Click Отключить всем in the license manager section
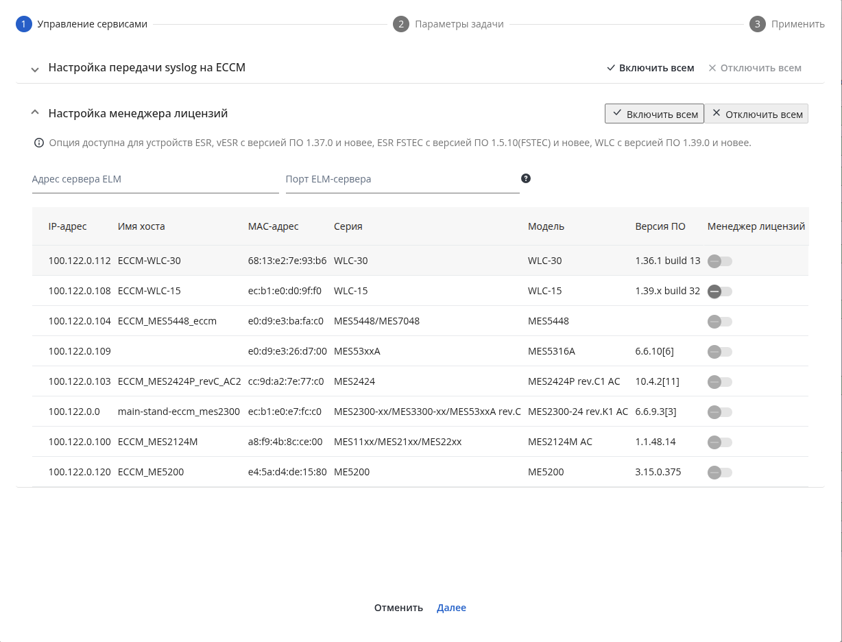This screenshot has width=842, height=642. coord(756,114)
